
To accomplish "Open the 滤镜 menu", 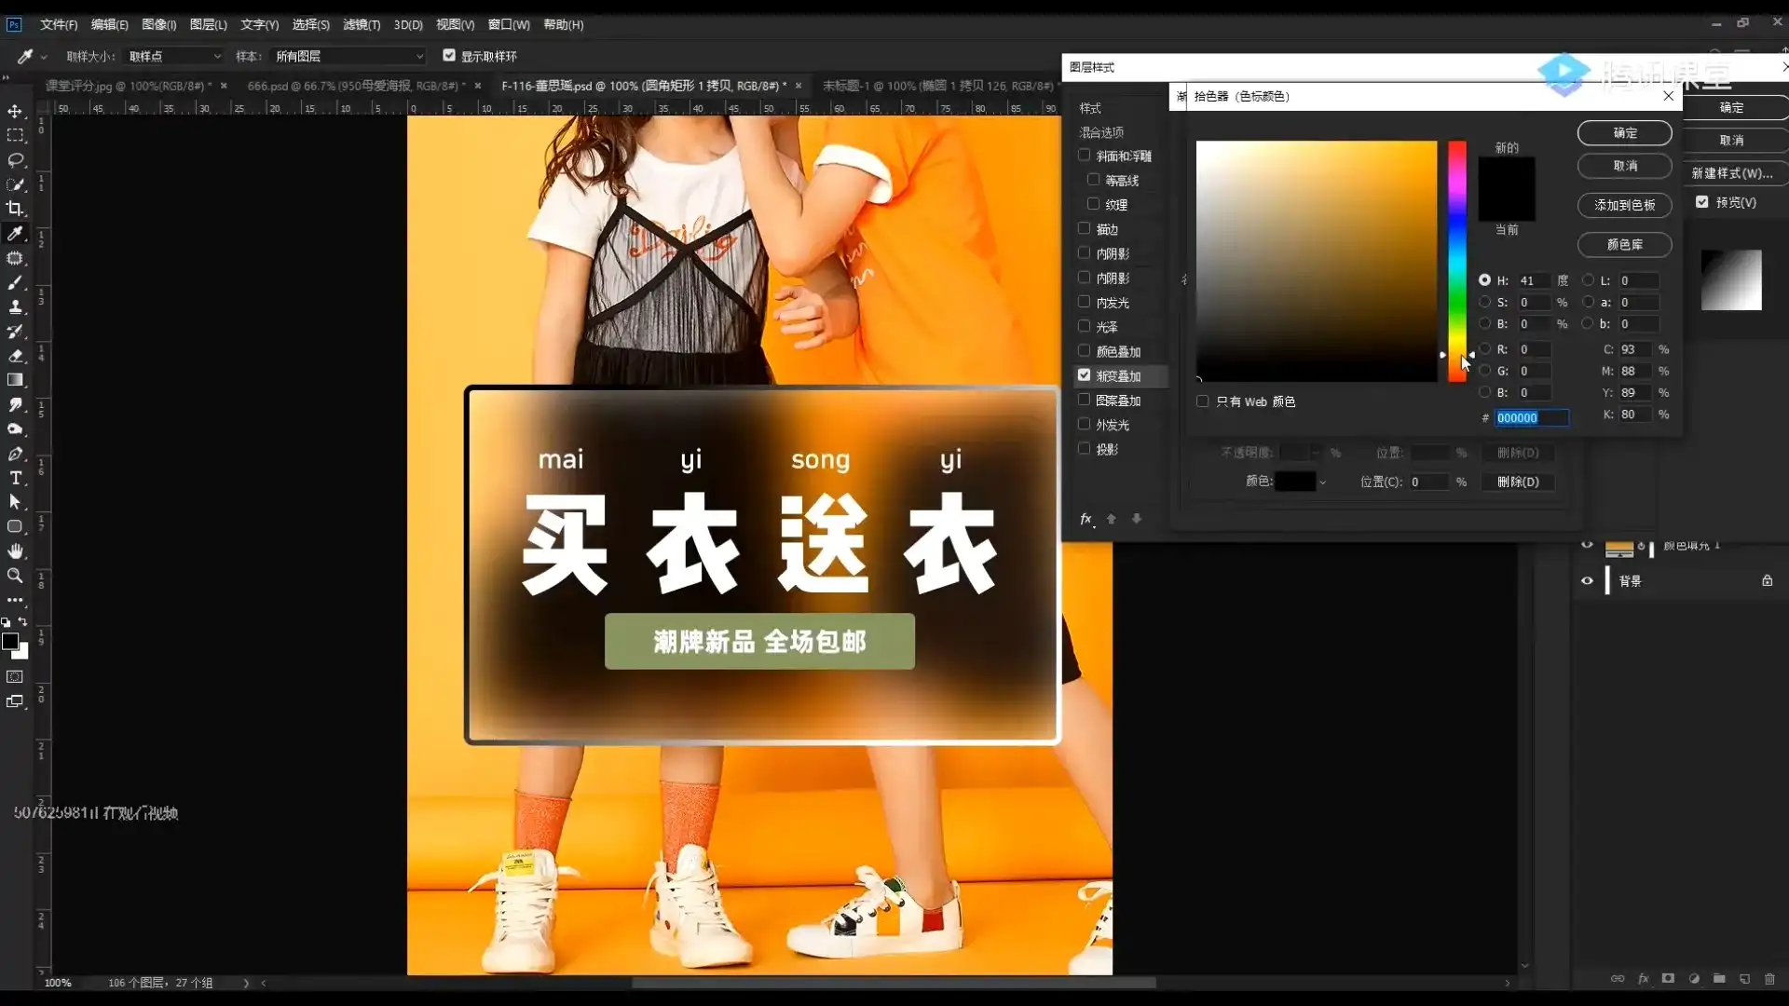I will (x=360, y=24).
